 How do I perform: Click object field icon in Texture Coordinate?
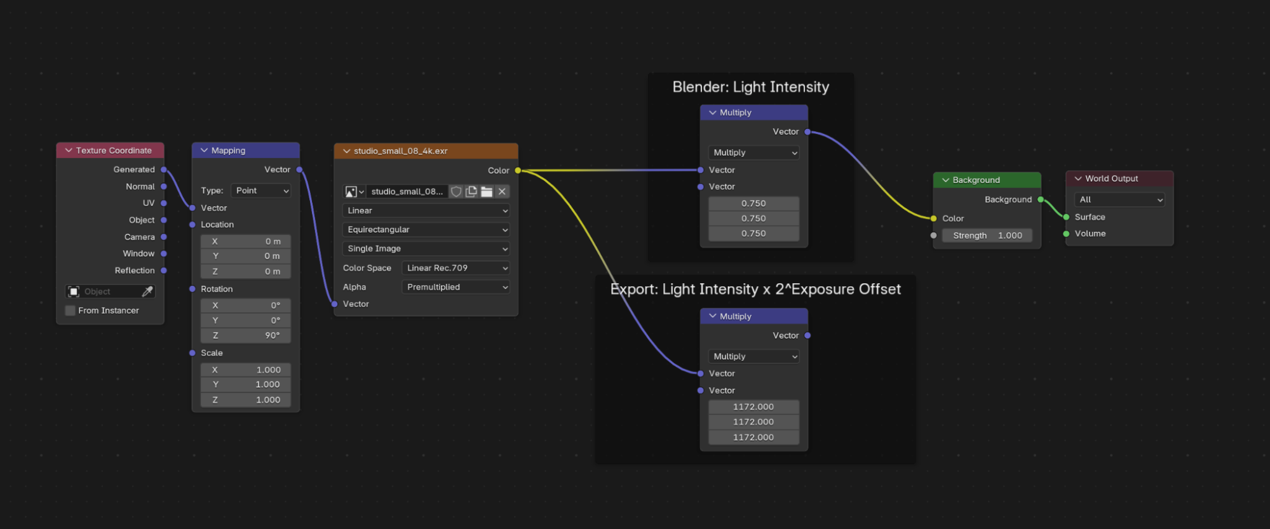[74, 291]
